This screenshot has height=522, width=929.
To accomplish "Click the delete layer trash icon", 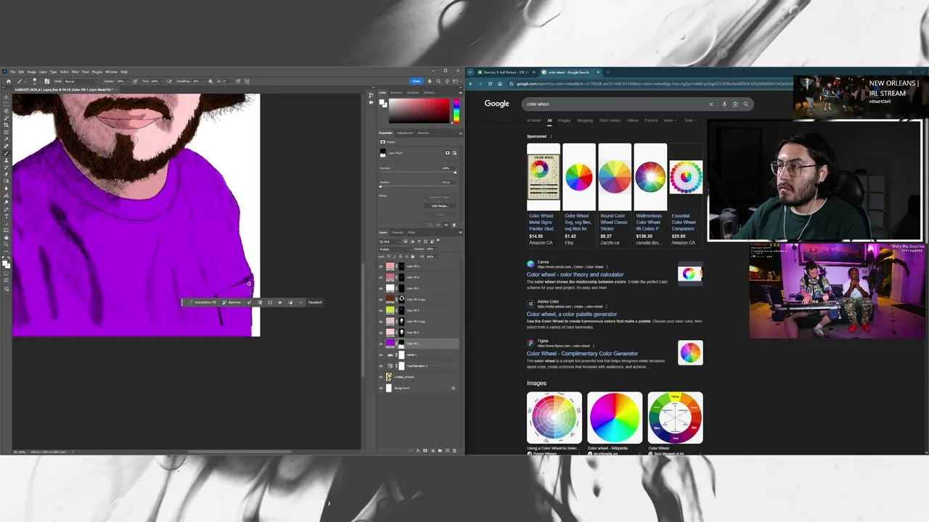I will click(454, 451).
